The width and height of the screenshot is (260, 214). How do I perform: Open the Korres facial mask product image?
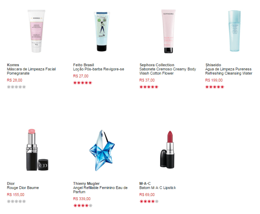click(36, 31)
